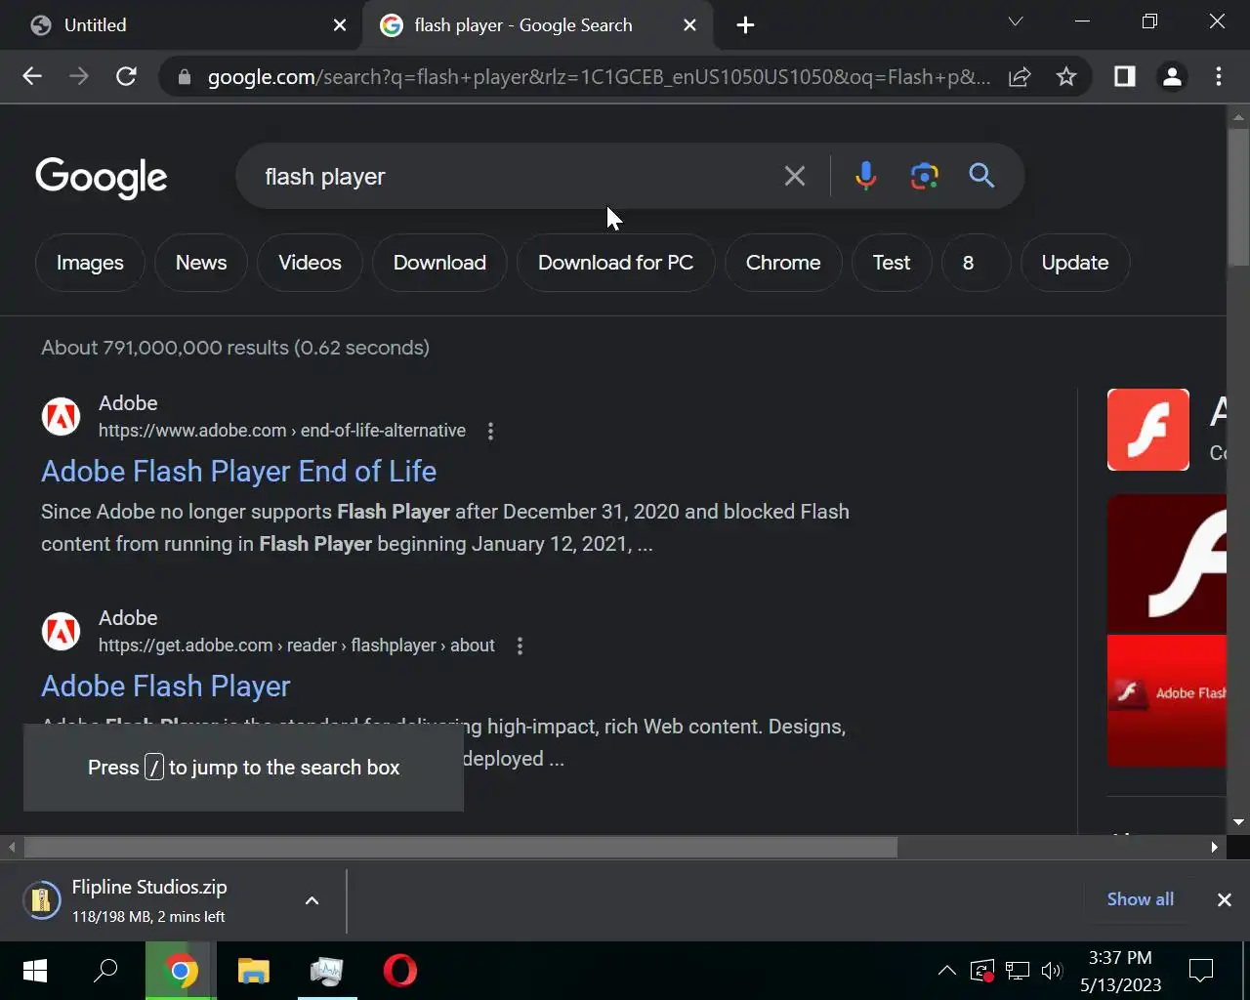Open Windows taskbar search

click(105, 971)
